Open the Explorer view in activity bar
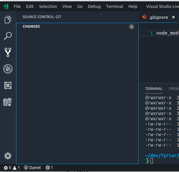Screen dimensions: 179x172 coord(8,19)
